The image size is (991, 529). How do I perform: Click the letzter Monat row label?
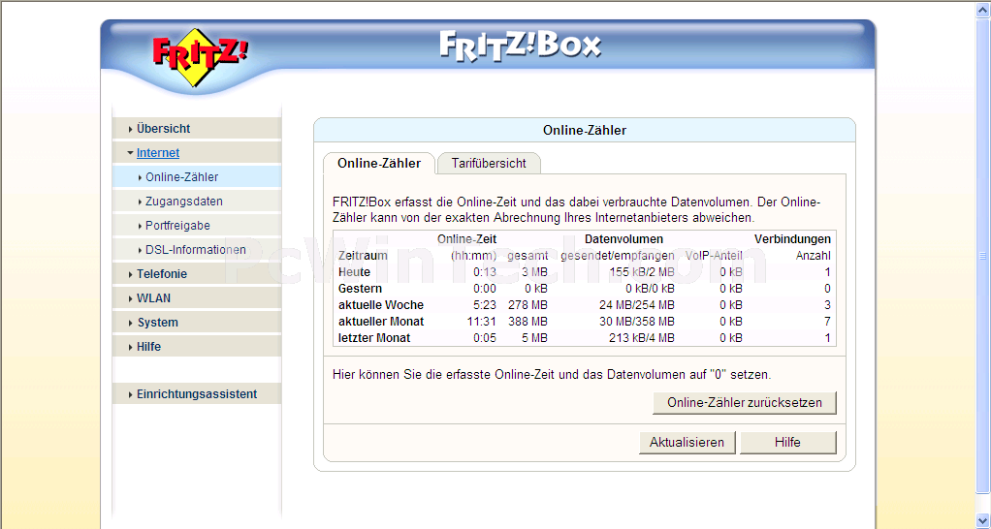coord(374,338)
